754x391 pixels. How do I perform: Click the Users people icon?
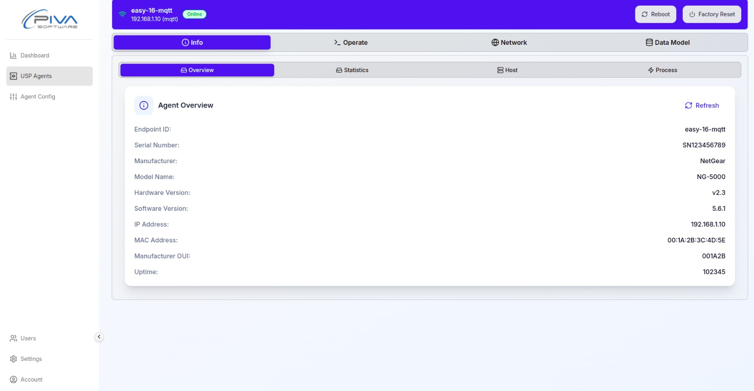13,338
